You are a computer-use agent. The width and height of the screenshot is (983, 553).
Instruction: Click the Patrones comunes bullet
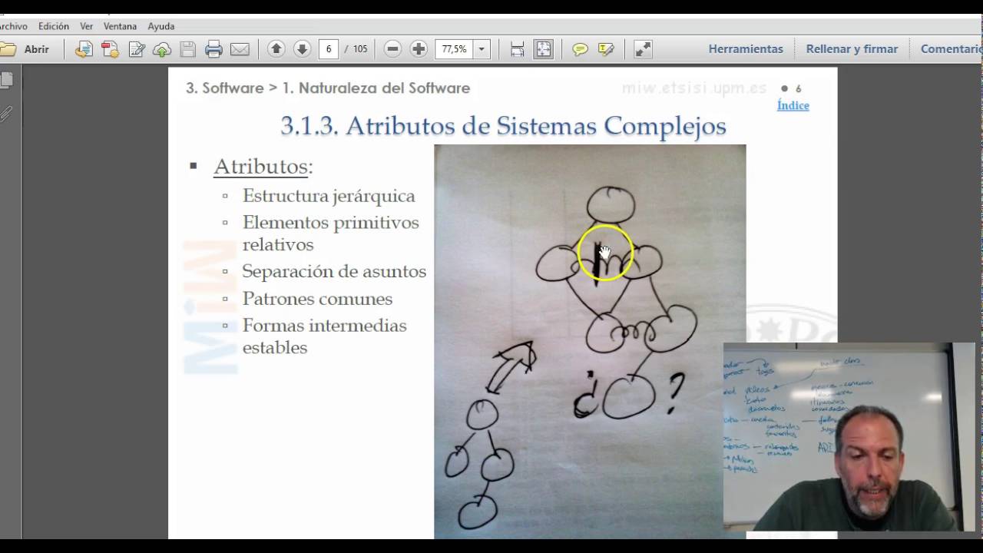317,299
